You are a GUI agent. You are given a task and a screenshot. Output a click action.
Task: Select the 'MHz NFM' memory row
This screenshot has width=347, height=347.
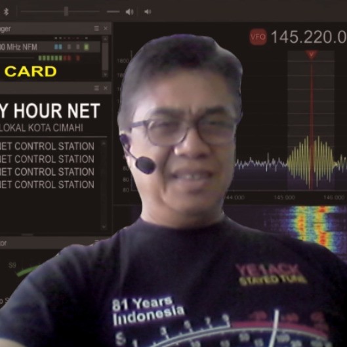pos(50,47)
